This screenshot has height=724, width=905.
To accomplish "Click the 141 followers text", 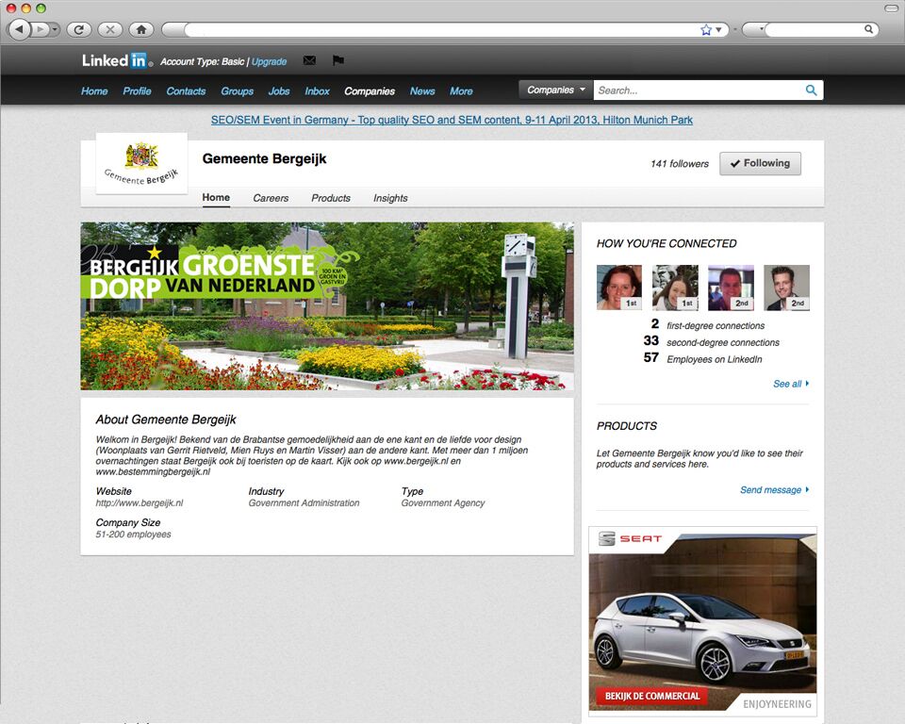I will click(680, 164).
